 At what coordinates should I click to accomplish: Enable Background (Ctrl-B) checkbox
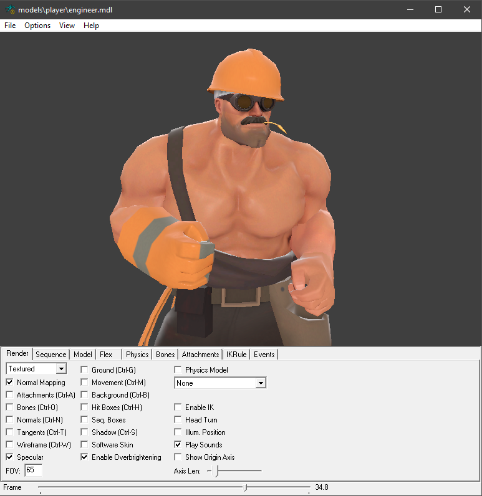tap(84, 395)
